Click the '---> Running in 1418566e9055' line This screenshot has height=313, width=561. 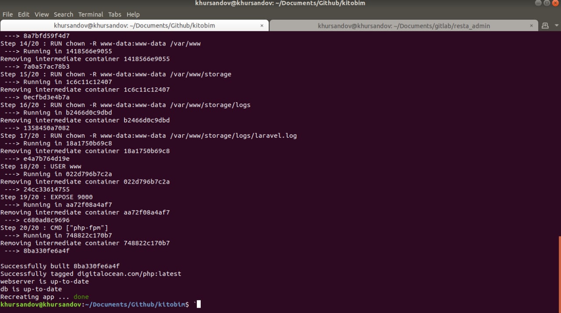pos(58,51)
